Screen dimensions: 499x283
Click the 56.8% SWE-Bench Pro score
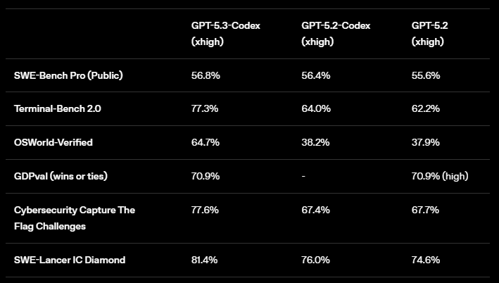tap(206, 75)
